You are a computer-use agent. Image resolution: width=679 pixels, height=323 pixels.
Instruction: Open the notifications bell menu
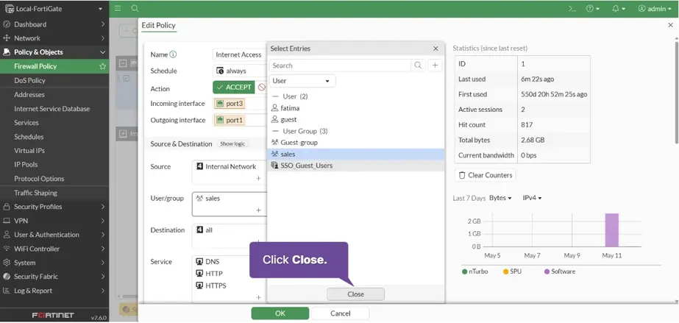pos(619,9)
